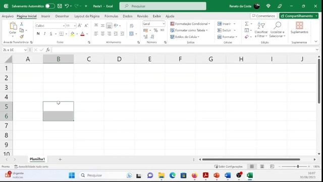The image size is (323, 182).
Task: Toggle AutoSave (Salvamento Automático) switch
Action: tap(50, 6)
